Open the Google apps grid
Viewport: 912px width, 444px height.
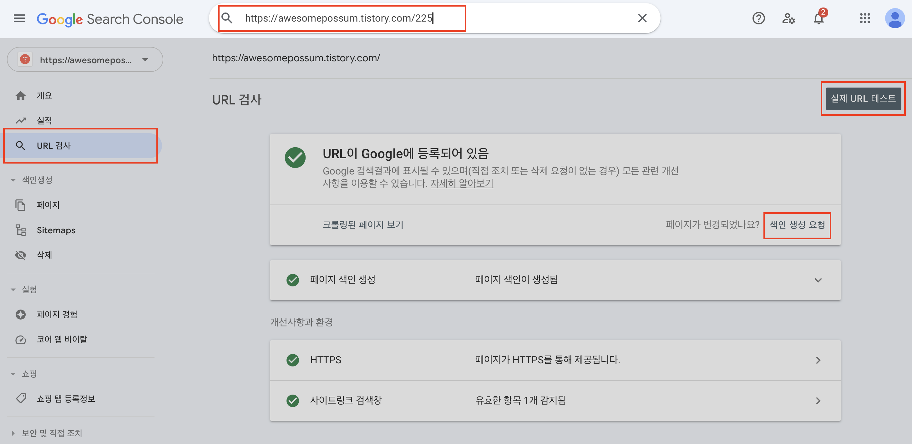point(865,18)
